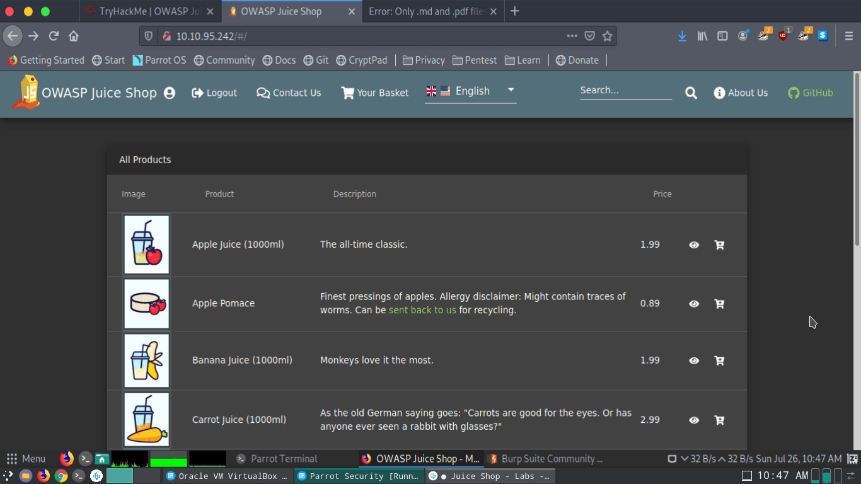Launch Firefox from the Parrot panel

click(67, 459)
